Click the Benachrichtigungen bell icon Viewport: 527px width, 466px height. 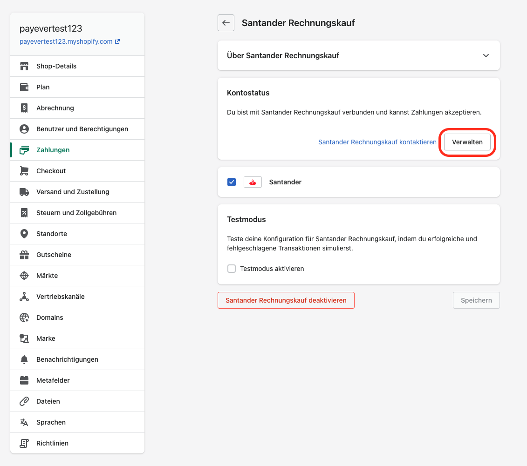[x=24, y=359]
